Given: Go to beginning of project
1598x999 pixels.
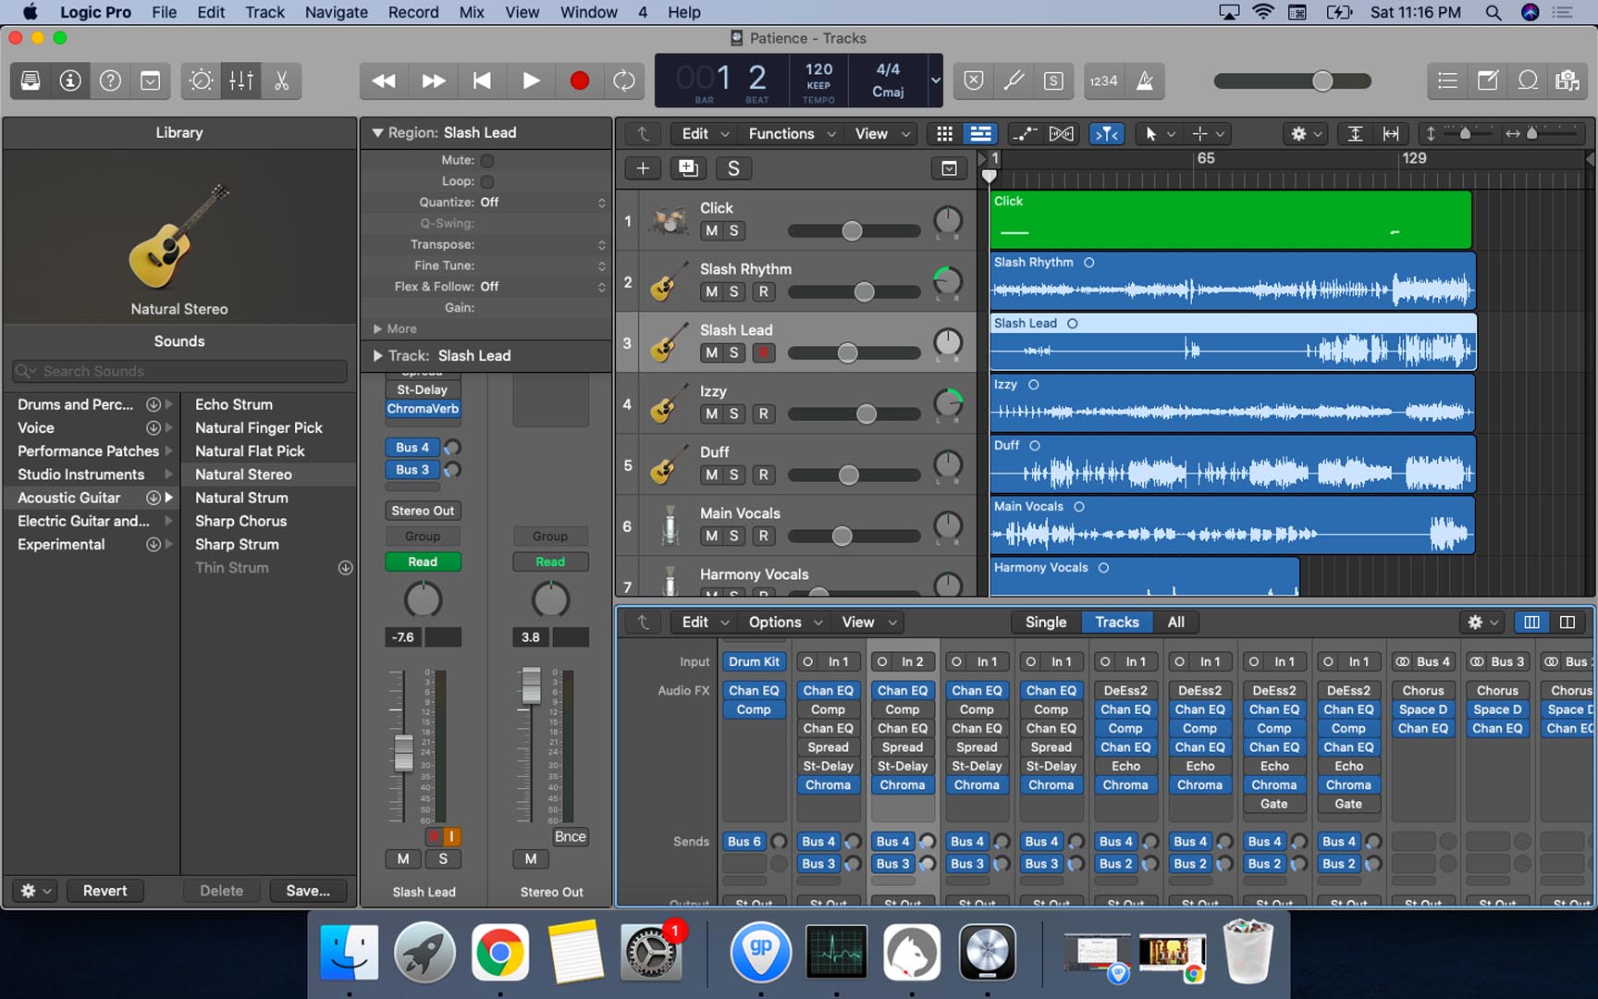Looking at the screenshot, I should pyautogui.click(x=482, y=80).
